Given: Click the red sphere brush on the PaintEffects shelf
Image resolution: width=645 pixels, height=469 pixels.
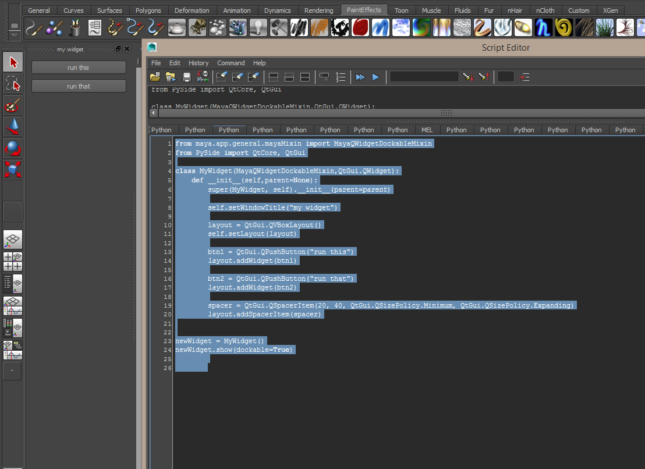Looking at the screenshot, I should click(360, 27).
